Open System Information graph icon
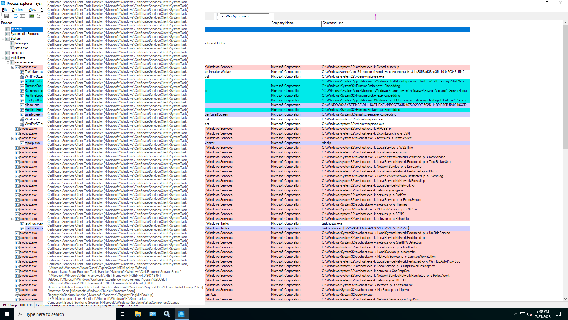Image resolution: width=568 pixels, height=320 pixels. [x=31, y=16]
